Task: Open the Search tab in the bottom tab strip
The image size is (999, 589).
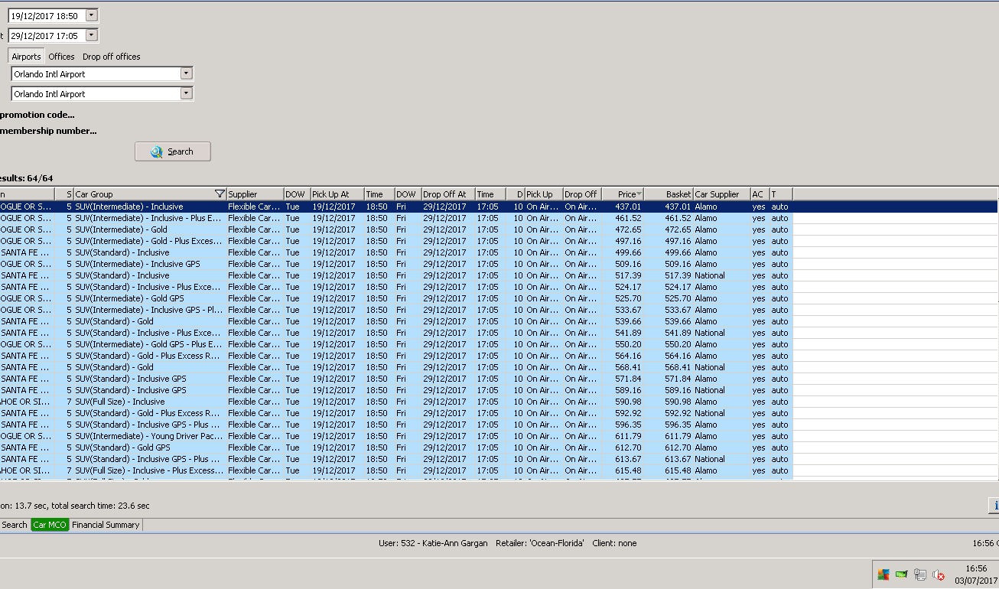Action: click(x=14, y=525)
